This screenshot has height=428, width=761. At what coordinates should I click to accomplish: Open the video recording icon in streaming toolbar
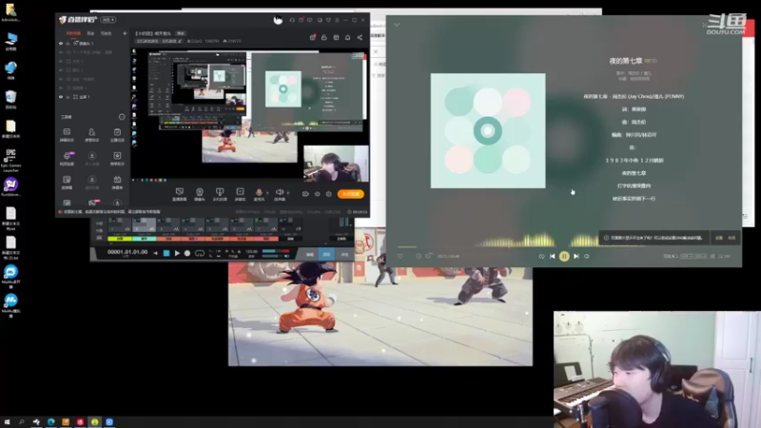coord(240,194)
